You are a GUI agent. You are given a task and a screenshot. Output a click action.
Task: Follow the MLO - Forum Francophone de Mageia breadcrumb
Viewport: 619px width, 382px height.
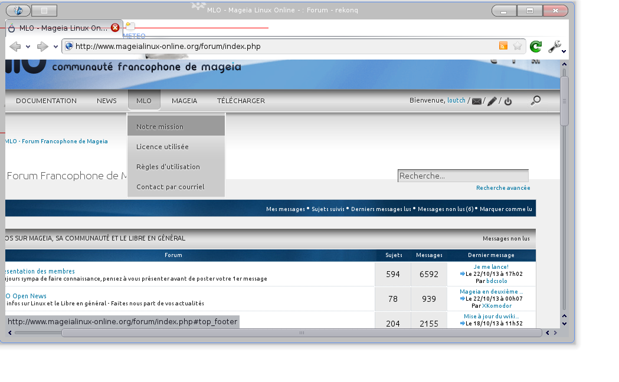pyautogui.click(x=57, y=141)
